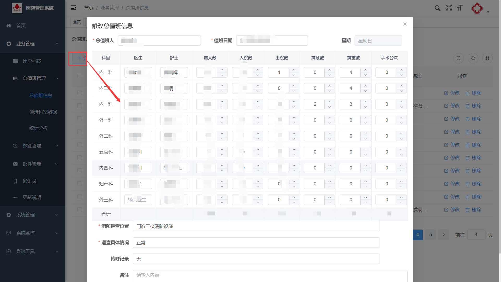Open the font size adjustment icon
The image size is (501, 282).
pos(460,8)
